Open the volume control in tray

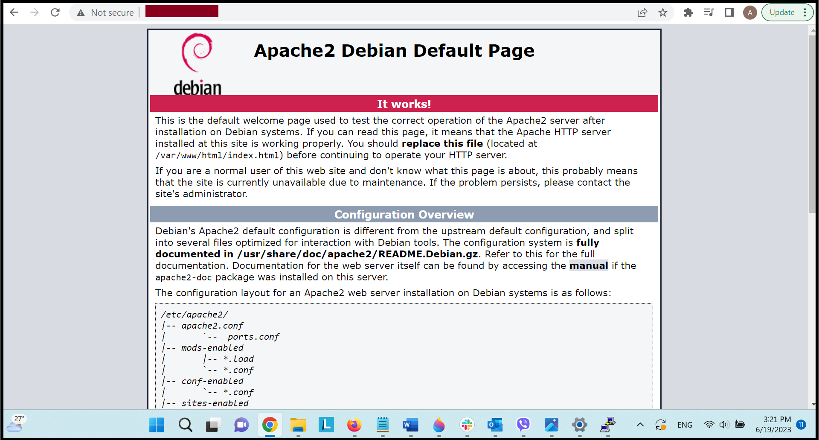(724, 425)
